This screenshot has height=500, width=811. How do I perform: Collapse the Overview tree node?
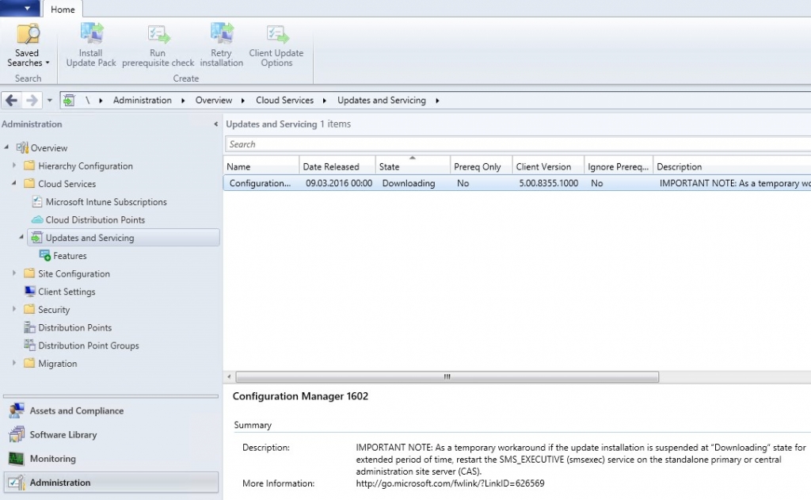pyautogui.click(x=6, y=147)
